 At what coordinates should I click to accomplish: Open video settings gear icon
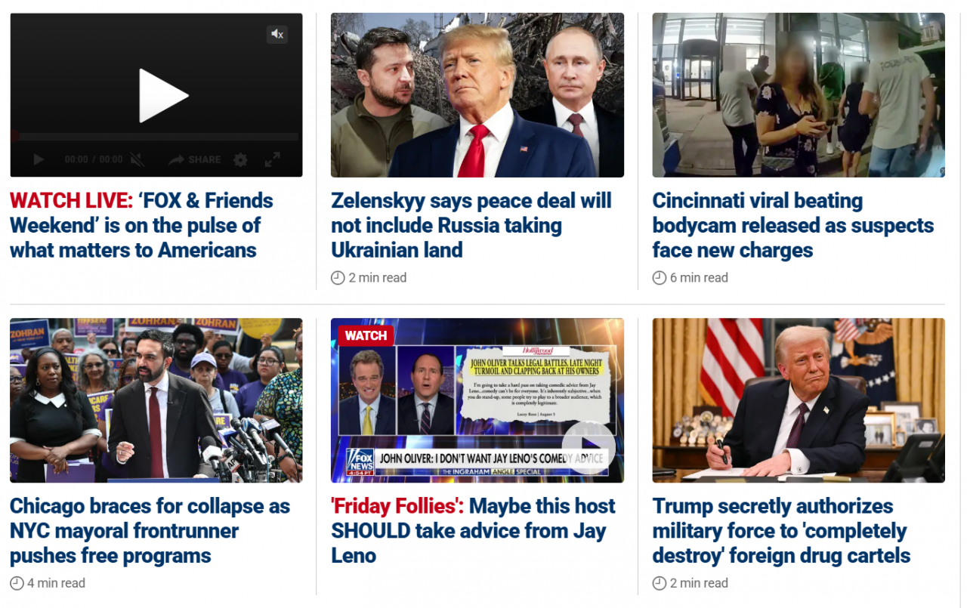(x=240, y=159)
